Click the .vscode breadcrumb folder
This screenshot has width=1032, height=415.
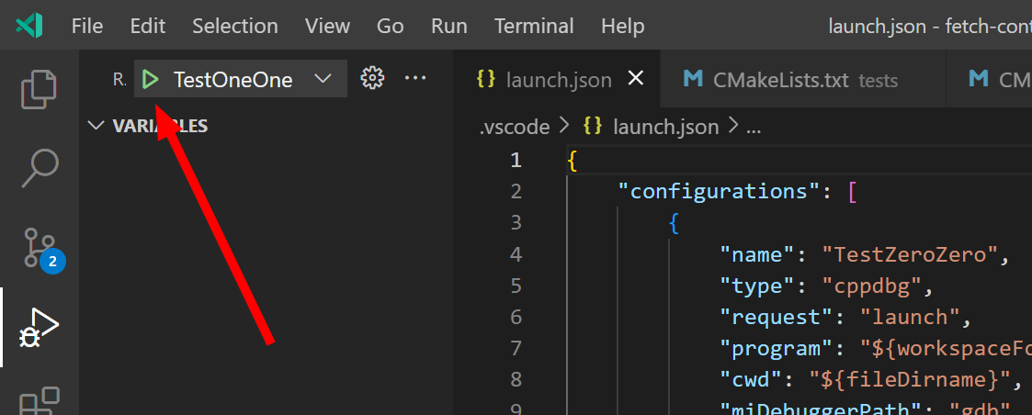(x=514, y=127)
